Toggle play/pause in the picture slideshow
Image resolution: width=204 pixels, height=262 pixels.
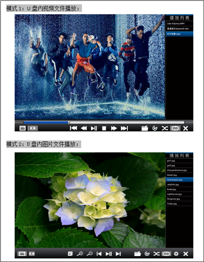(109, 254)
